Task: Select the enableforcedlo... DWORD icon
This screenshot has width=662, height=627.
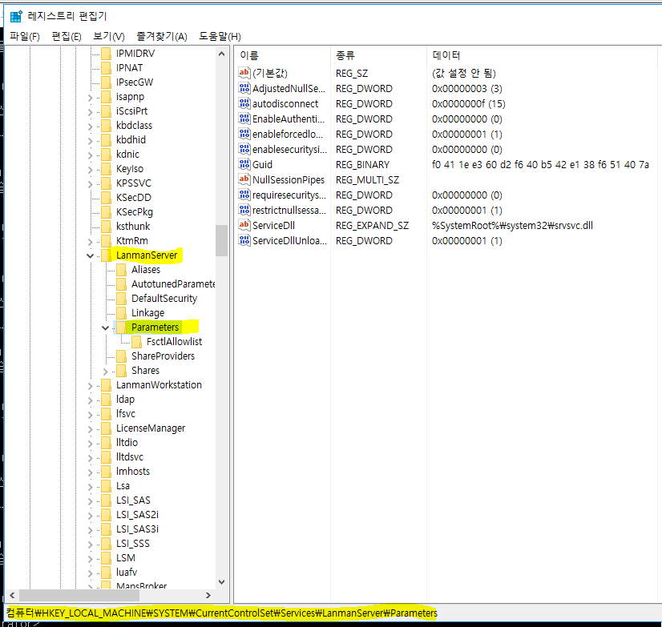Action: (244, 134)
